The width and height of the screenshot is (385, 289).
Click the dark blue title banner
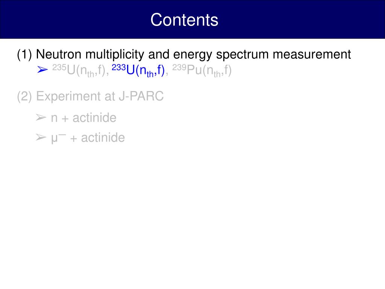point(192,19)
